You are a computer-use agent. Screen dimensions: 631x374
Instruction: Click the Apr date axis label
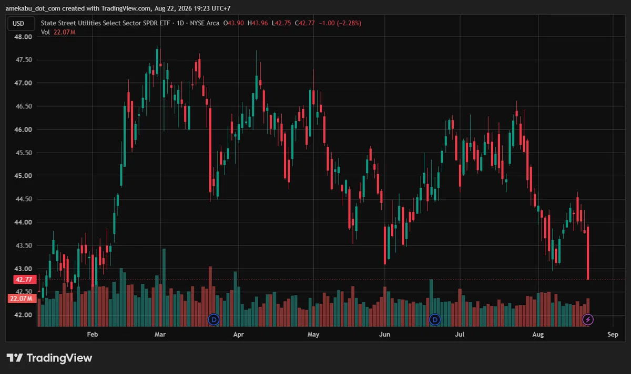click(x=238, y=334)
